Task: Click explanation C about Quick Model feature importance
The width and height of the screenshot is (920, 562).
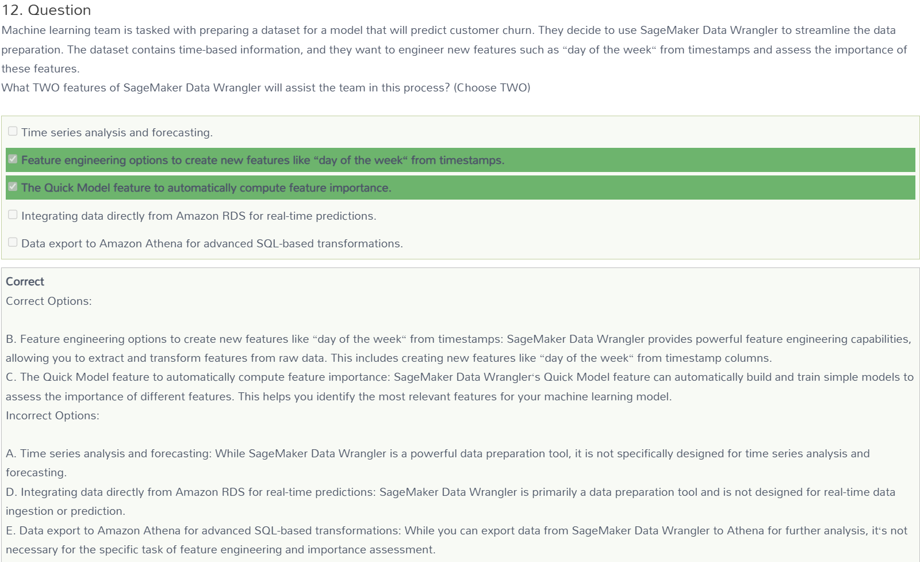Action: click(x=459, y=387)
